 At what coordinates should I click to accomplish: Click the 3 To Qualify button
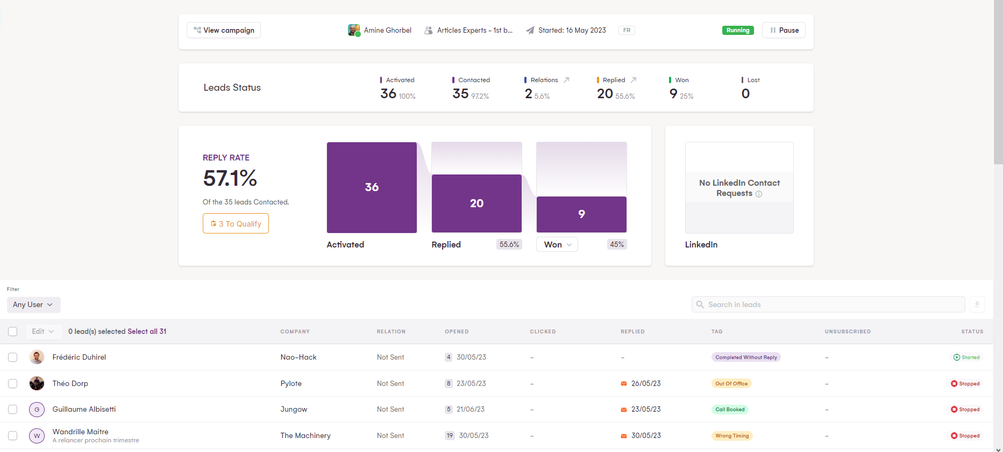click(x=236, y=224)
